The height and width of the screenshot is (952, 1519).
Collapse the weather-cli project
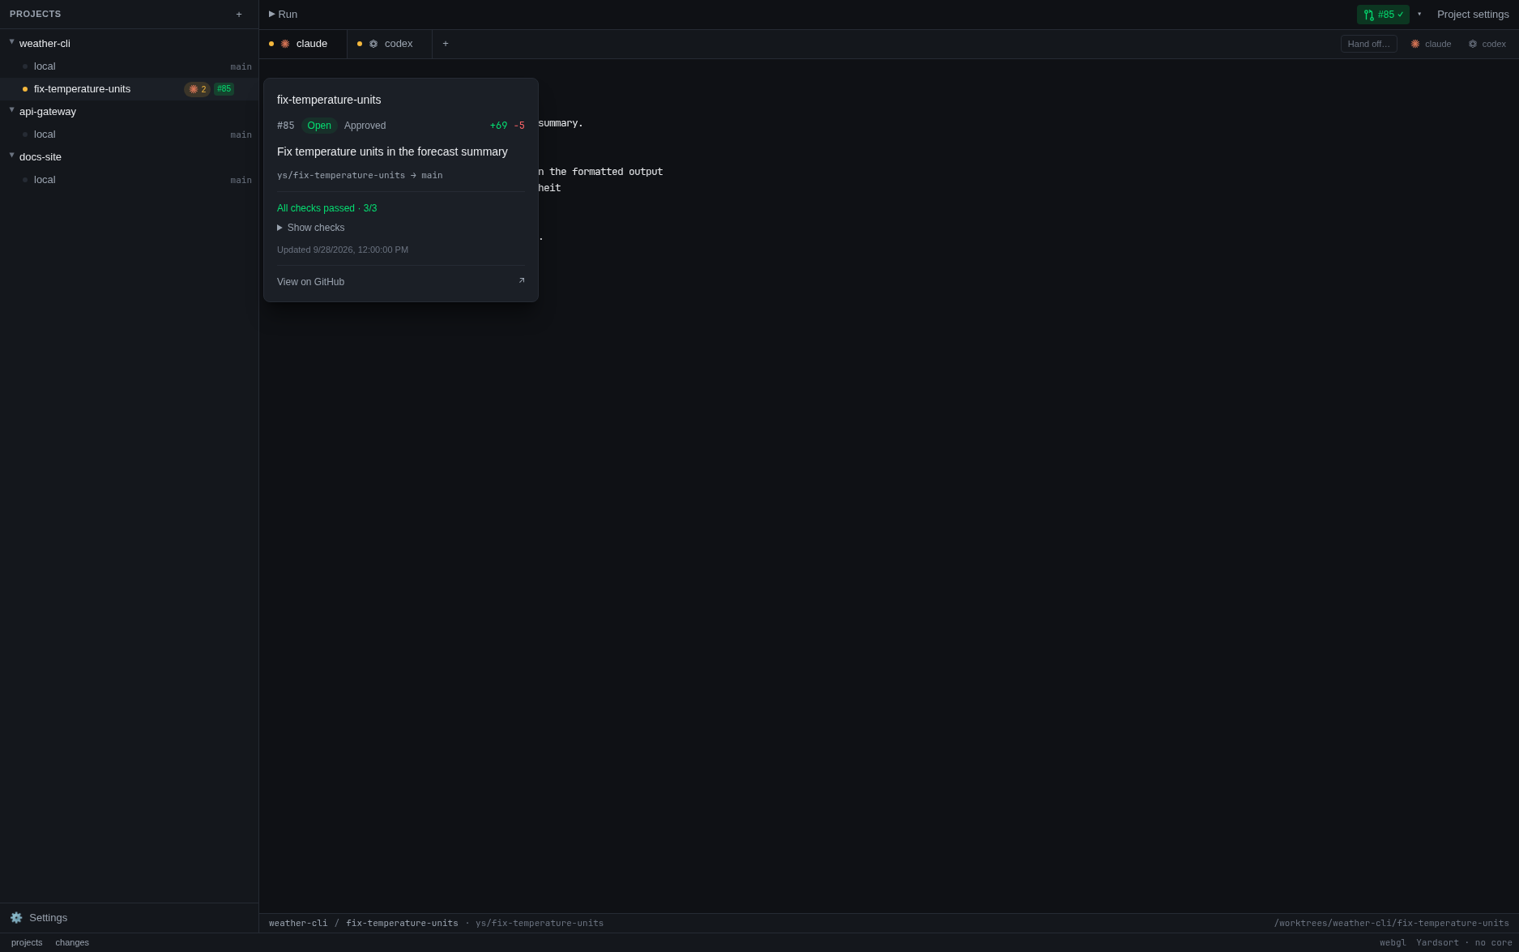pyautogui.click(x=12, y=42)
